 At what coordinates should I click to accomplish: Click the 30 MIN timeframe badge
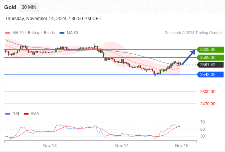click(x=29, y=7)
